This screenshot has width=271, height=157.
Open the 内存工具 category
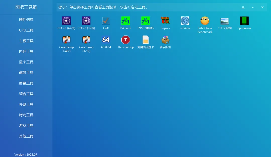(26, 51)
